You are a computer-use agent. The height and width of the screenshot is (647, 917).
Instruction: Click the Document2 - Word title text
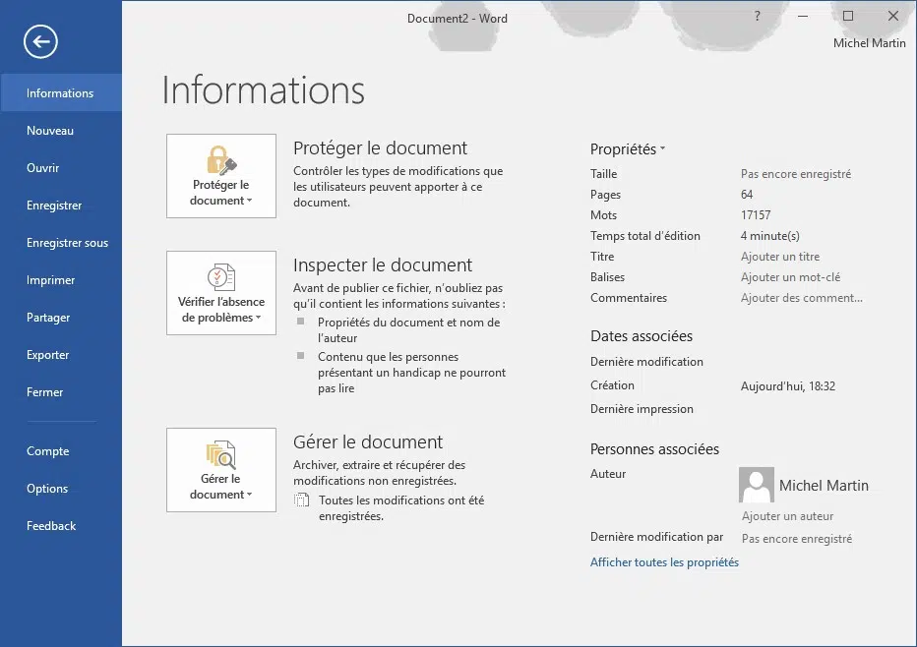(x=458, y=18)
